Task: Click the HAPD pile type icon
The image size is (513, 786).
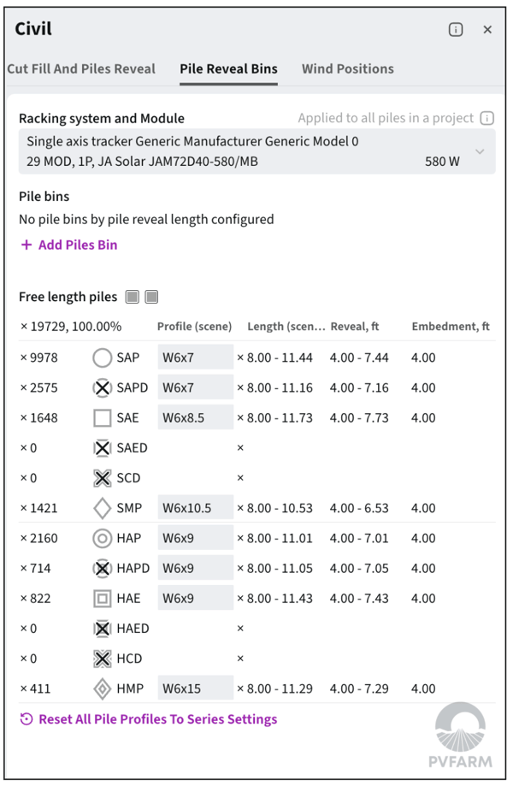Action: click(x=104, y=568)
